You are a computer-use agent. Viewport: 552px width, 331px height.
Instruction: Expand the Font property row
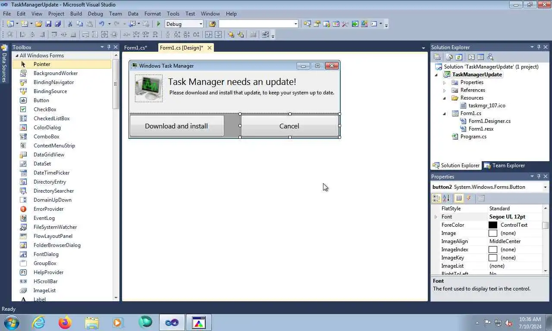tap(436, 217)
